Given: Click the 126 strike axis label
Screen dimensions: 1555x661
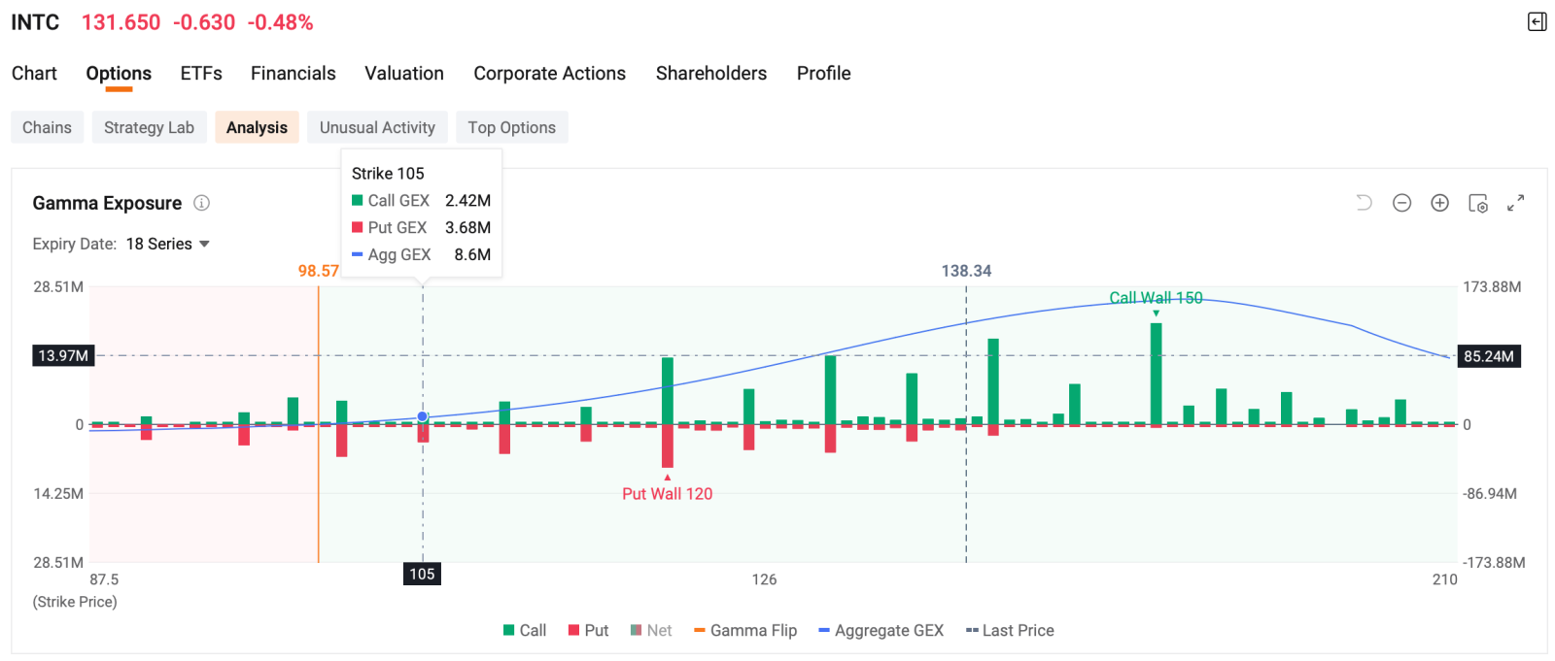Looking at the screenshot, I should click(x=764, y=579).
